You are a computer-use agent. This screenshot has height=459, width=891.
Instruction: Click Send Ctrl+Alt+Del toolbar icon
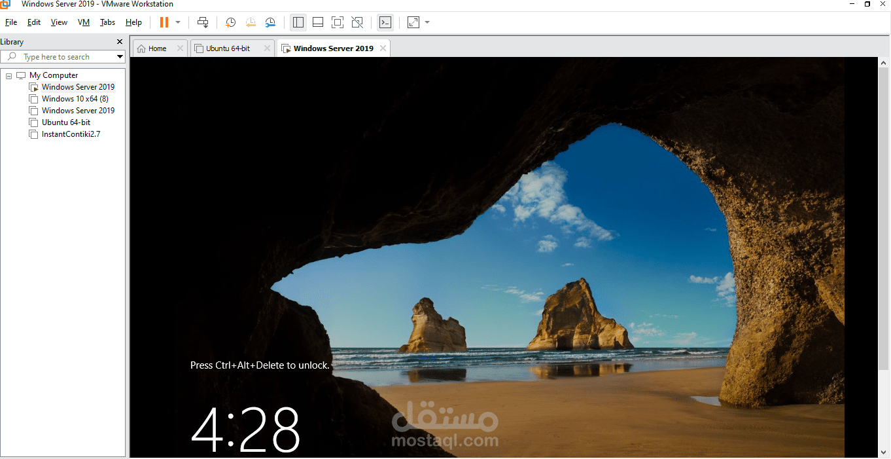pyautogui.click(x=203, y=22)
